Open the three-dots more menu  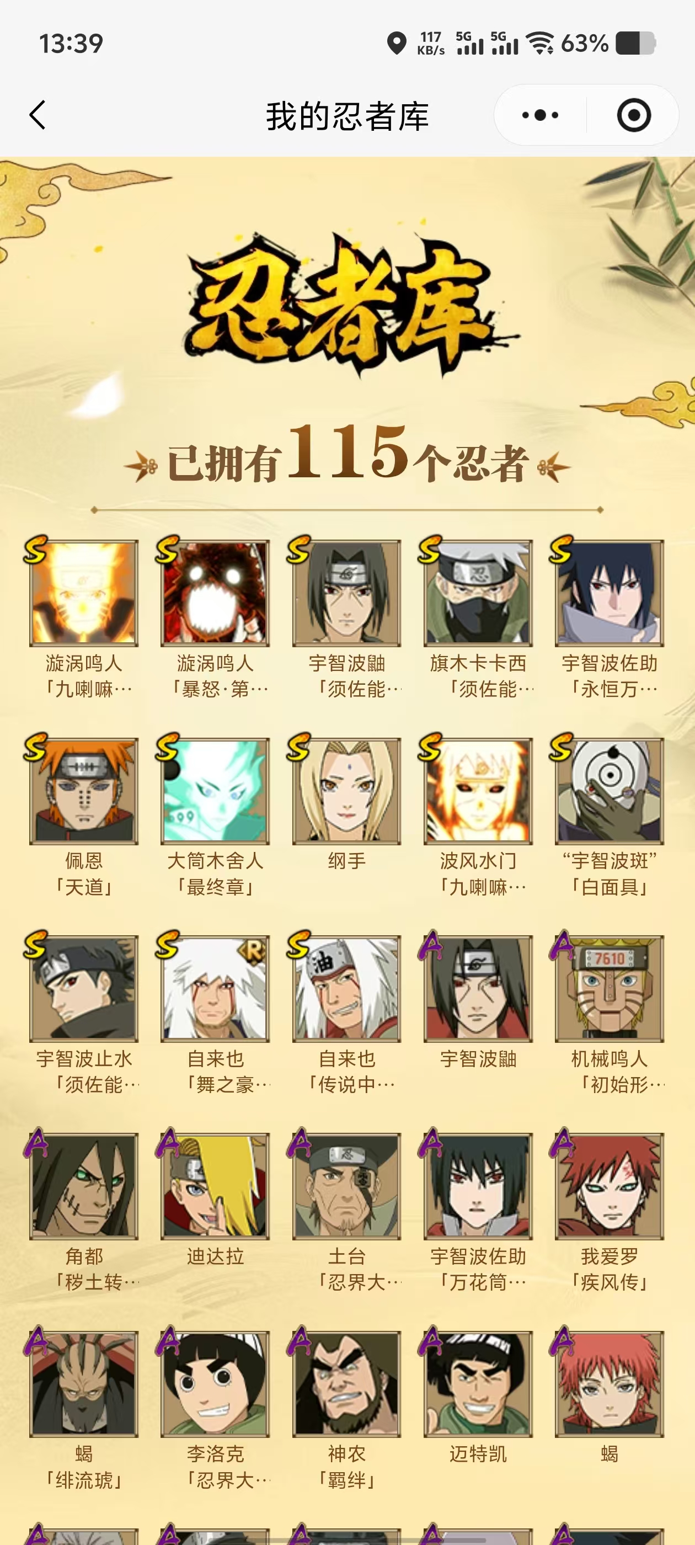[x=541, y=115]
